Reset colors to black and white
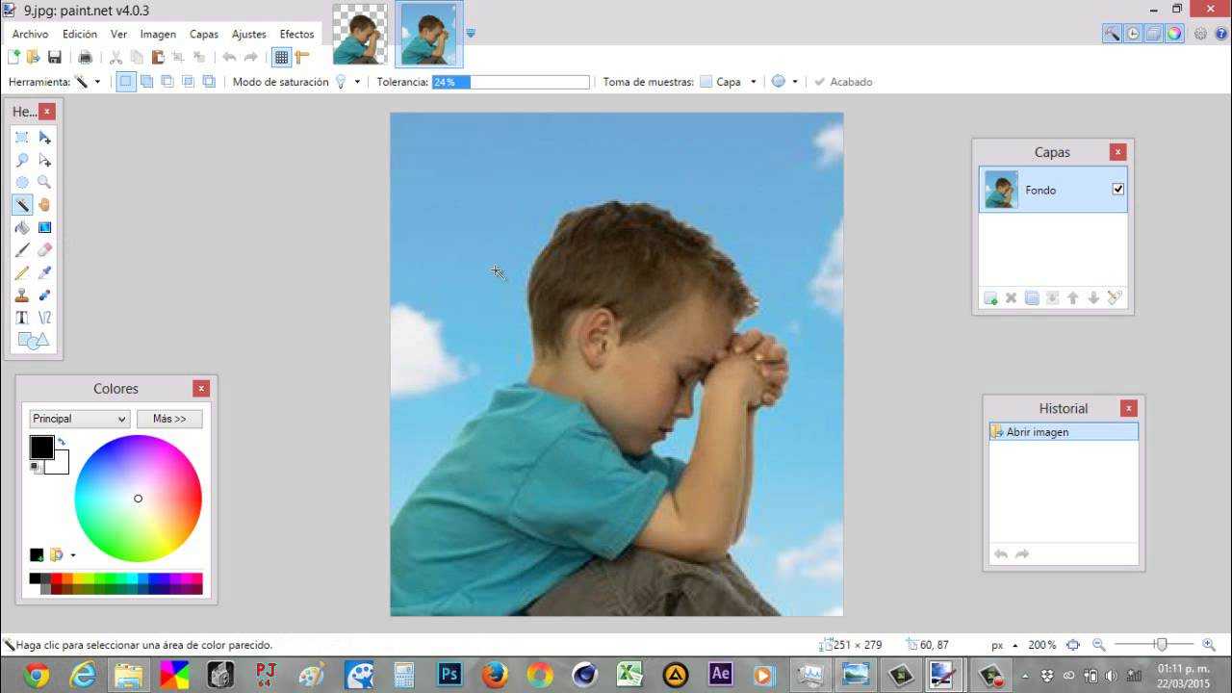This screenshot has width=1232, height=693. pyautogui.click(x=35, y=468)
